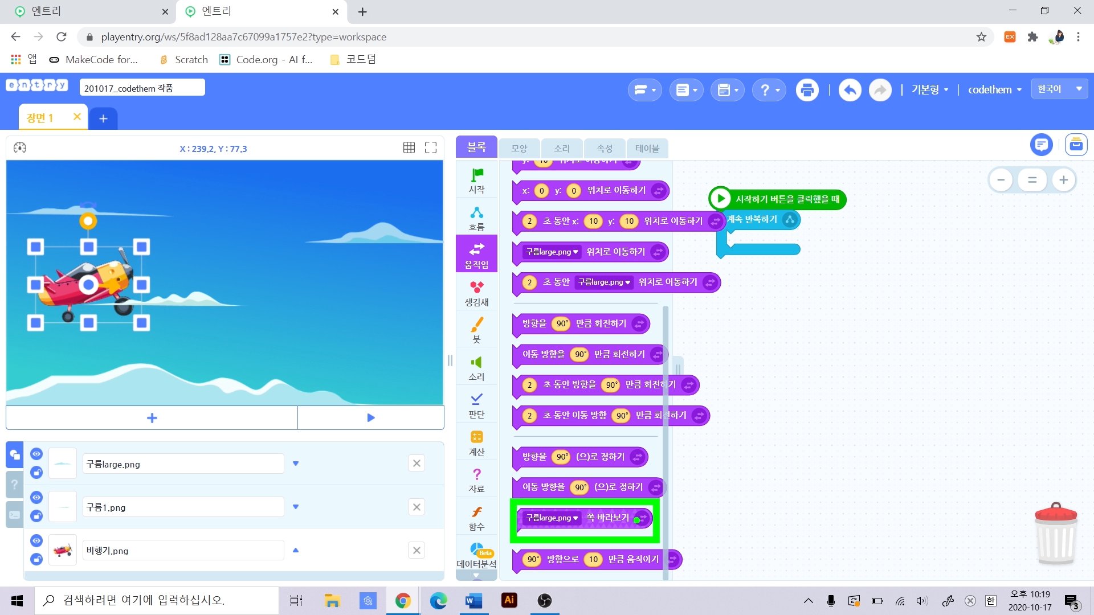Open the 움직임 (movement) block category
This screenshot has width=1094, height=615.
pyautogui.click(x=476, y=255)
